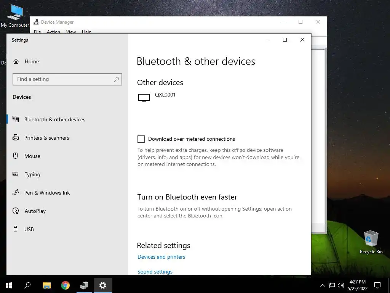Click the keyboard Typing icon

click(15, 174)
